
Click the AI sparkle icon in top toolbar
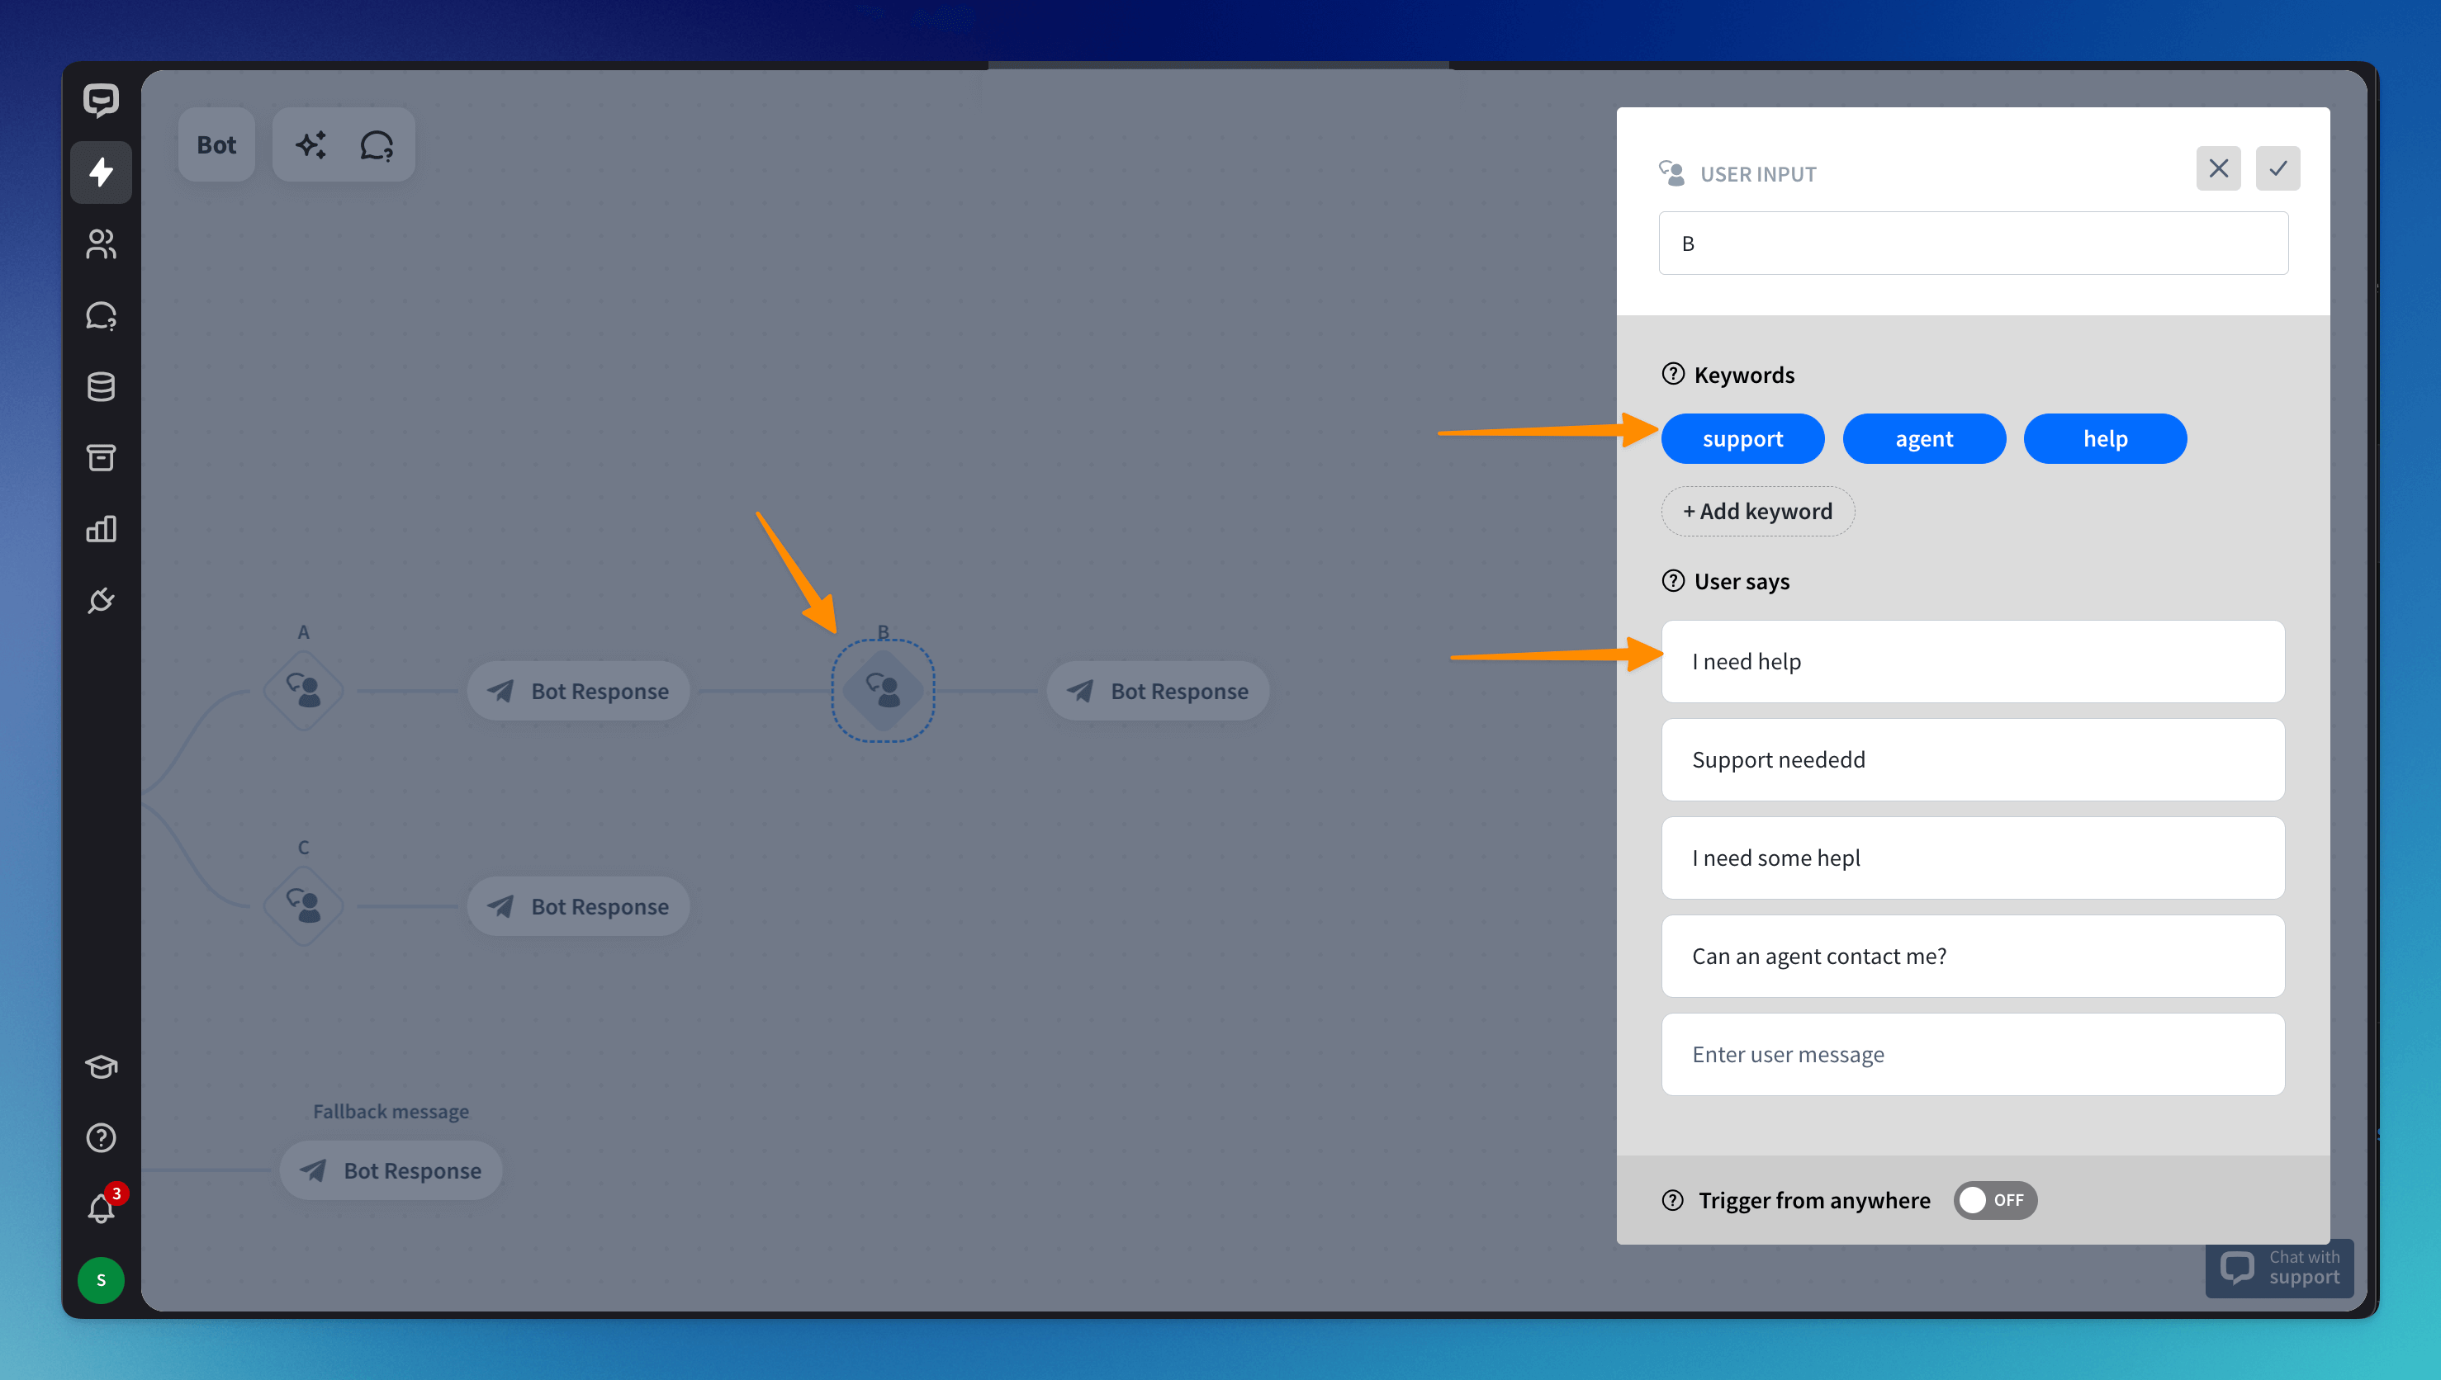[x=311, y=145]
